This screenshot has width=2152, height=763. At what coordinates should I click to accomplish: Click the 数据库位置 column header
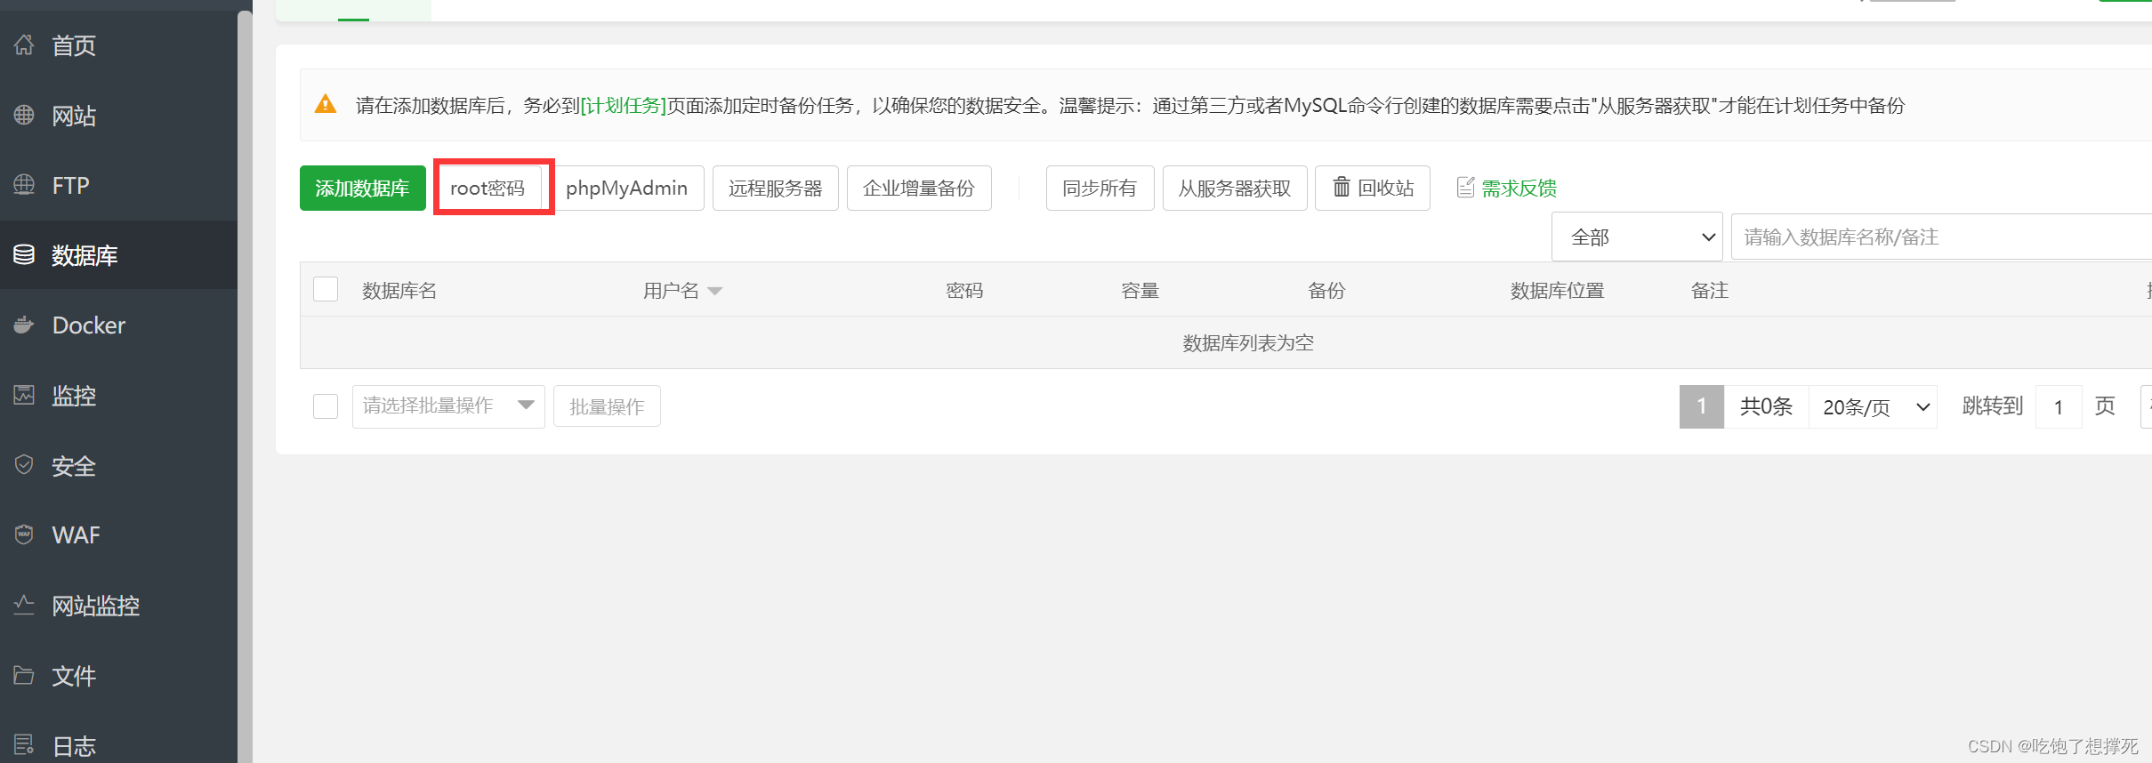click(1557, 291)
